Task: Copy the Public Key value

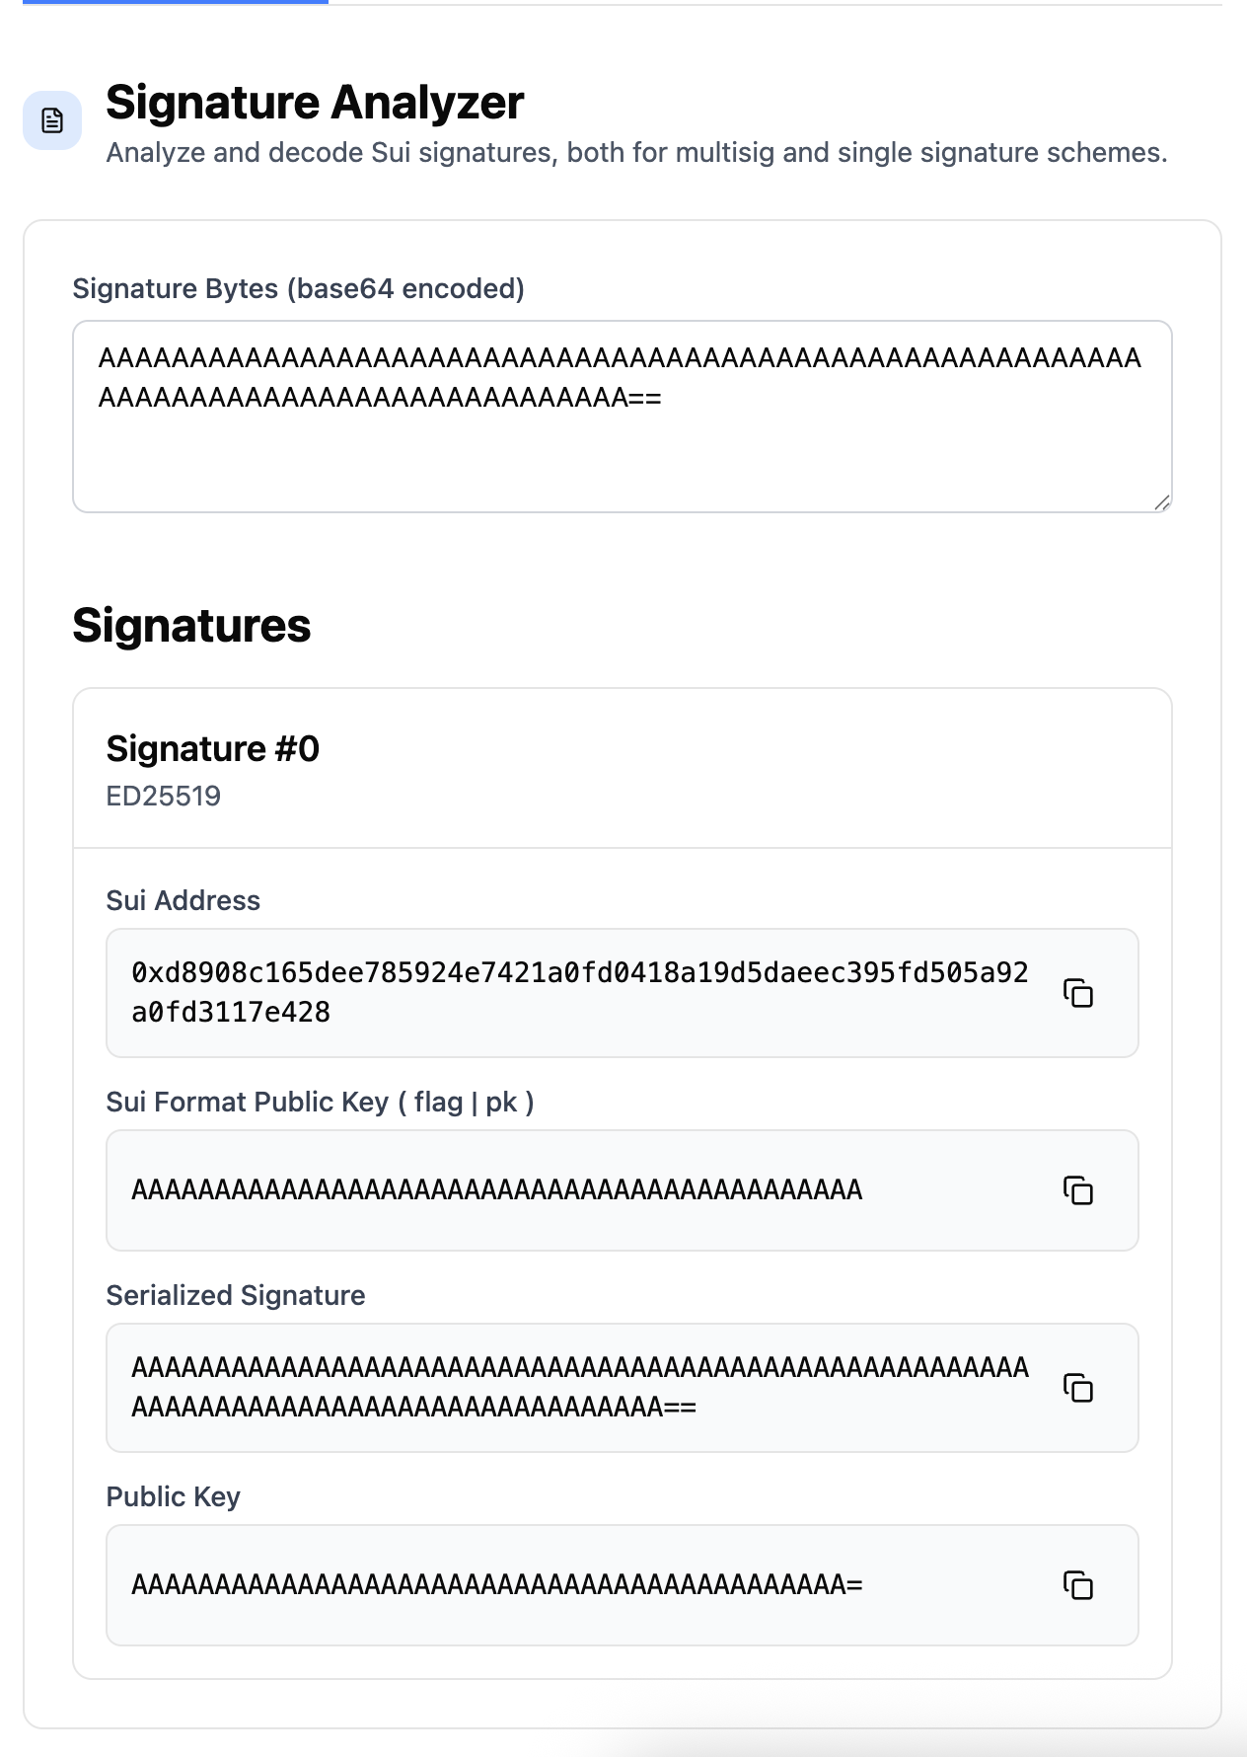Action: tap(1079, 1586)
